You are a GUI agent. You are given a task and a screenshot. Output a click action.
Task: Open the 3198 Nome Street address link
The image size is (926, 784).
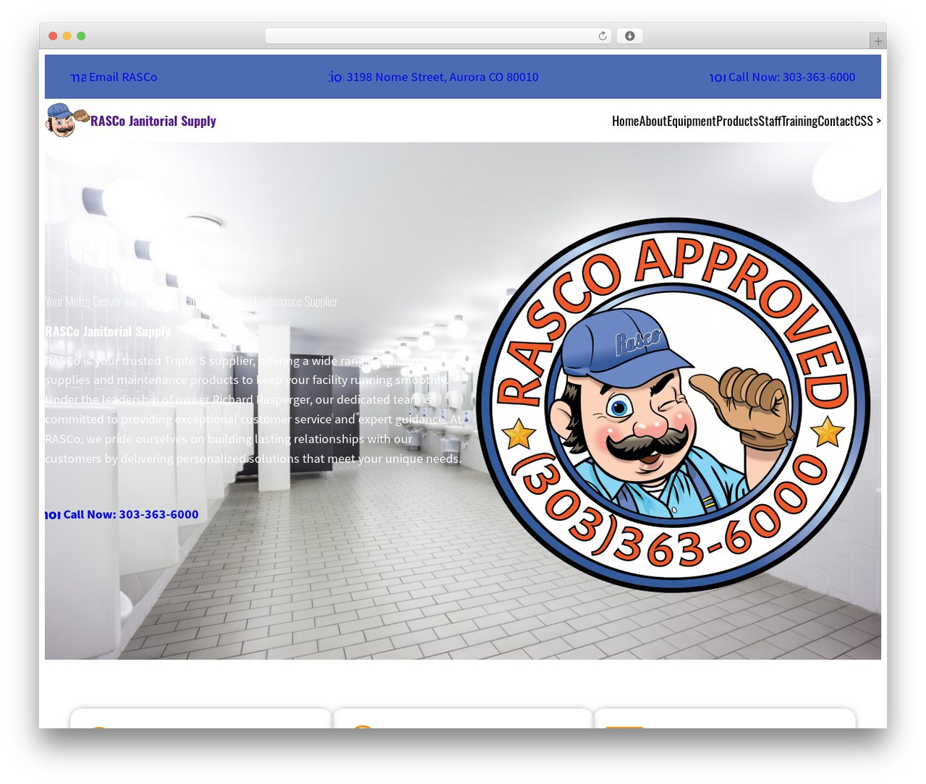pyautogui.click(x=442, y=77)
